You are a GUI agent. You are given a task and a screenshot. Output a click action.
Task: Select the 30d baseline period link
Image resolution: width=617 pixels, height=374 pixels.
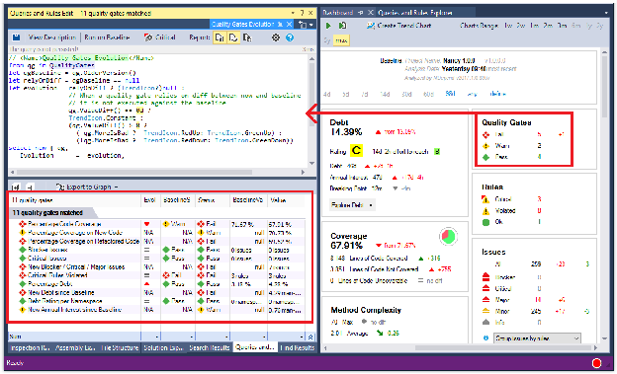[406, 94]
